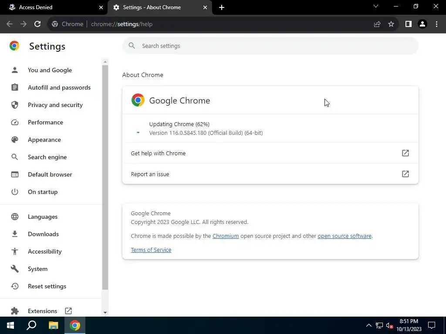Click the Downloads arrow icon
This screenshot has width=446, height=334.
[x=15, y=234]
